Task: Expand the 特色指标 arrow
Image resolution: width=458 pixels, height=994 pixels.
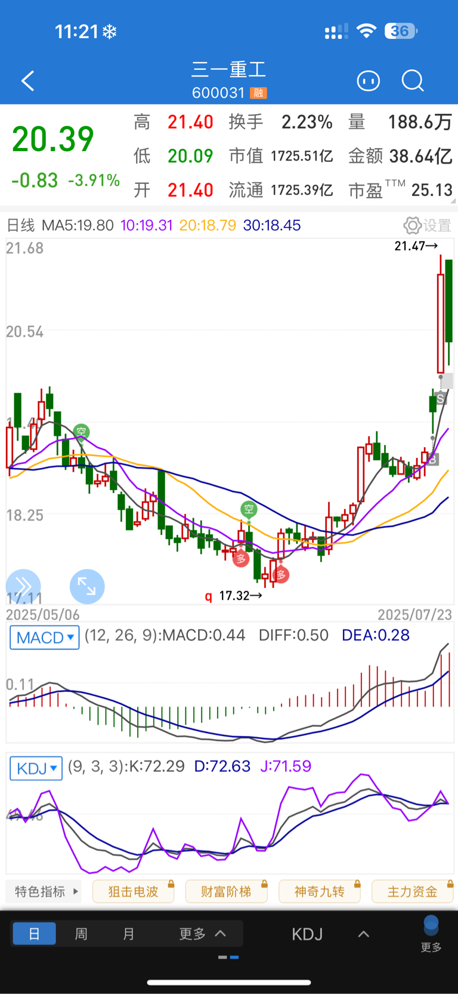Action: point(75,891)
